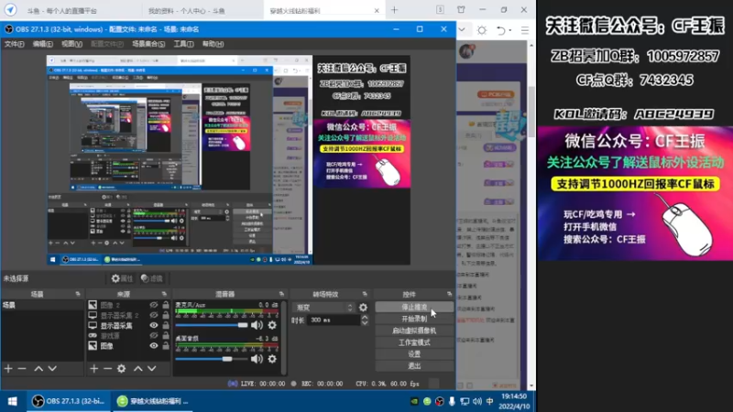Open a new browser tab

(395, 10)
